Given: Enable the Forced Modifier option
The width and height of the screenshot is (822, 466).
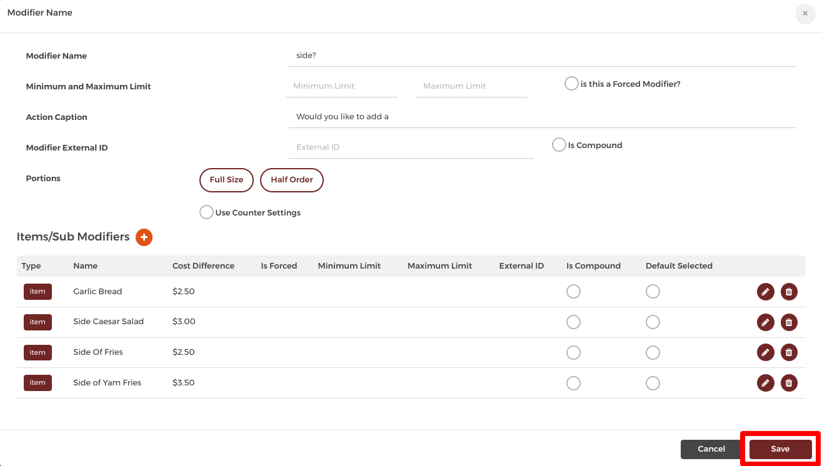Looking at the screenshot, I should pos(571,84).
